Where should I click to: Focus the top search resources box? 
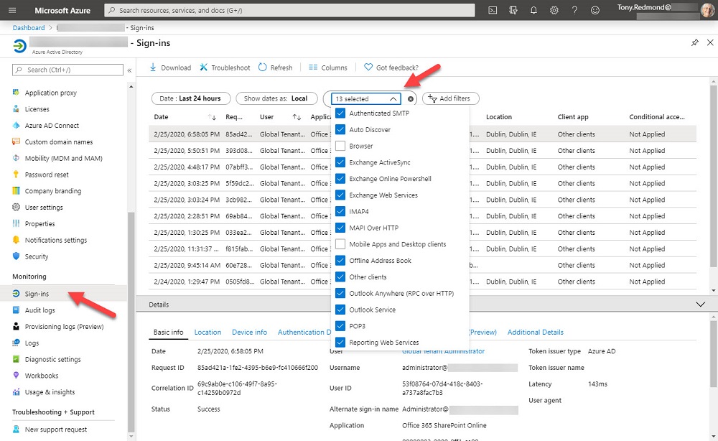(289, 10)
